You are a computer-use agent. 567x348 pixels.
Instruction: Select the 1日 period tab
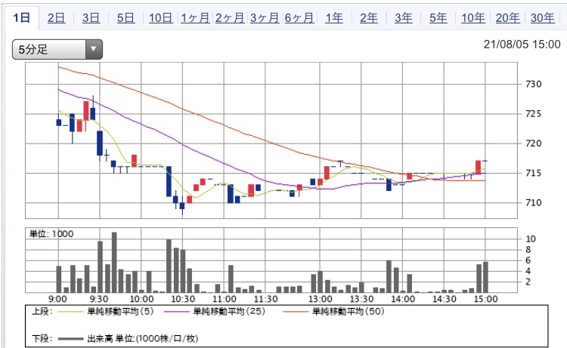pos(21,17)
